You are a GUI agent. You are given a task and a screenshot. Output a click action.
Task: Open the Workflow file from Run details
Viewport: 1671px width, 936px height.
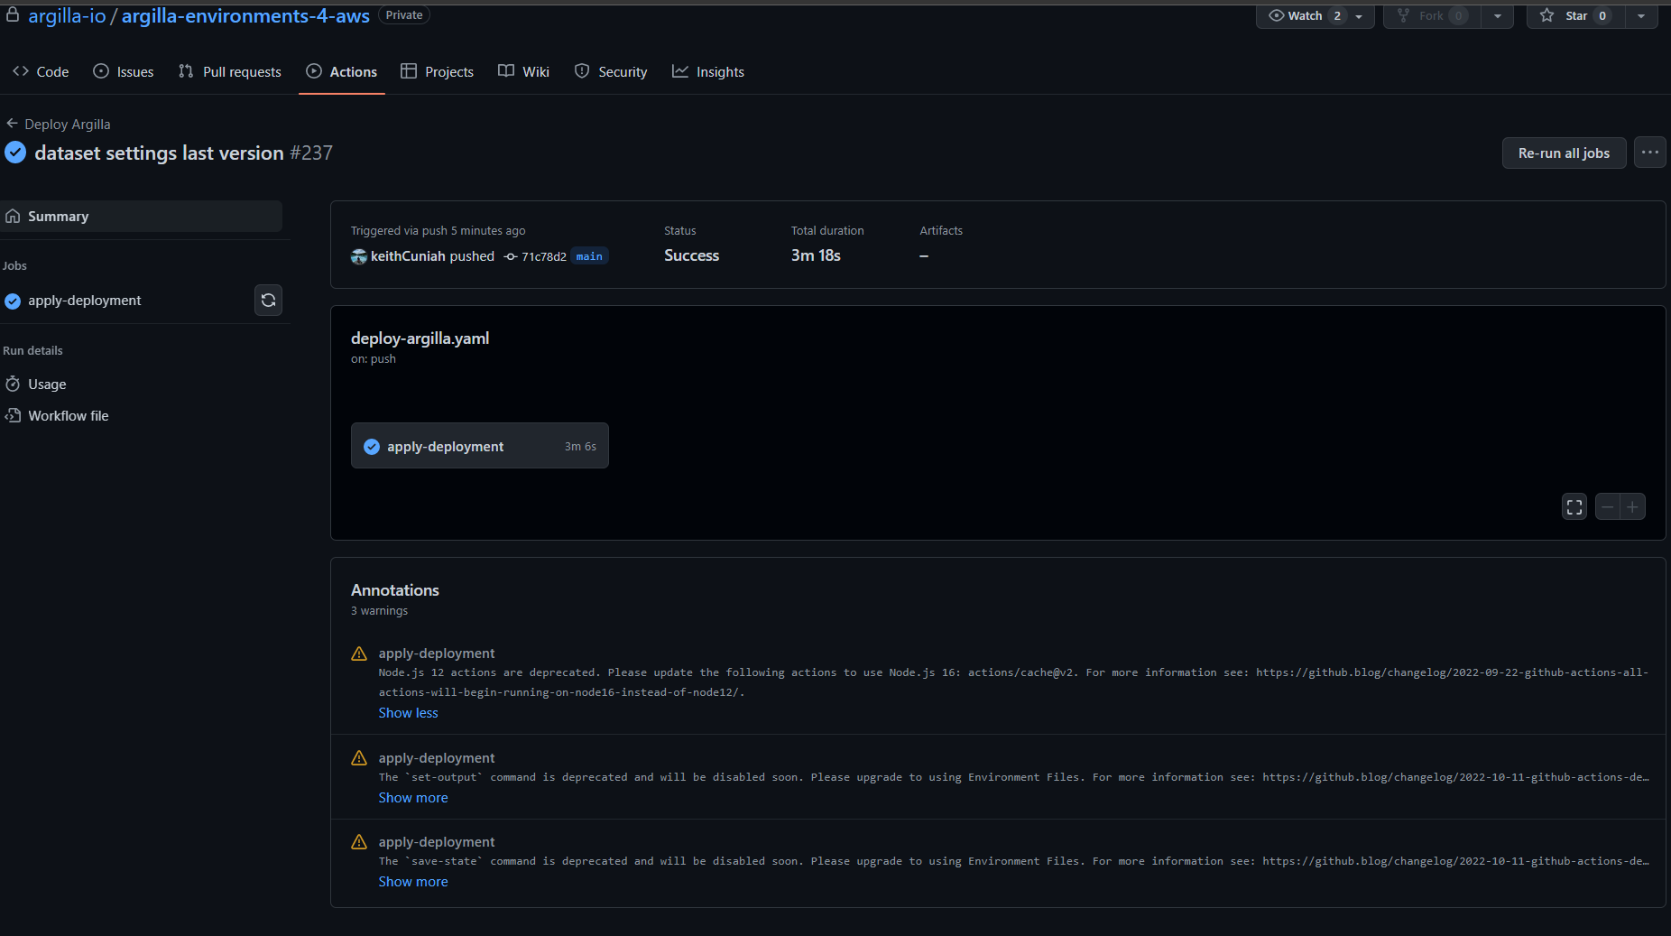(x=68, y=415)
